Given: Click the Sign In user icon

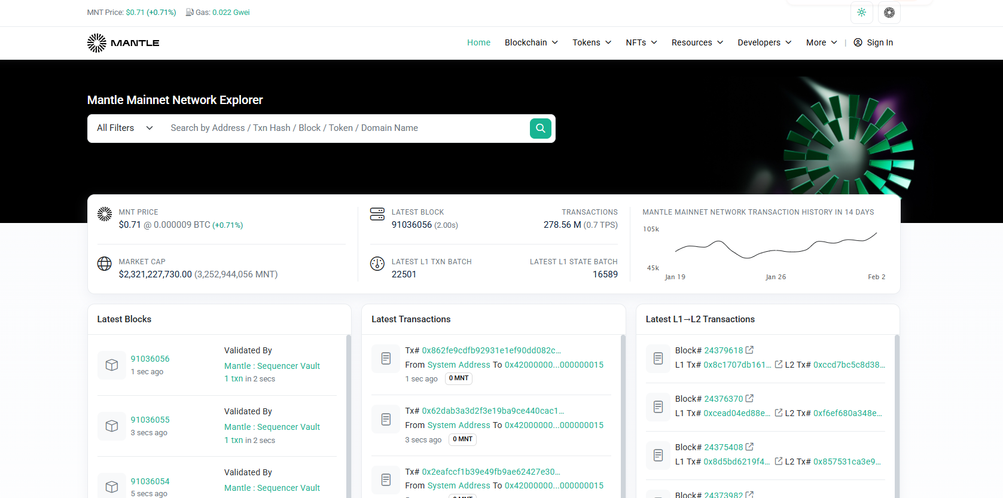Looking at the screenshot, I should 858,42.
